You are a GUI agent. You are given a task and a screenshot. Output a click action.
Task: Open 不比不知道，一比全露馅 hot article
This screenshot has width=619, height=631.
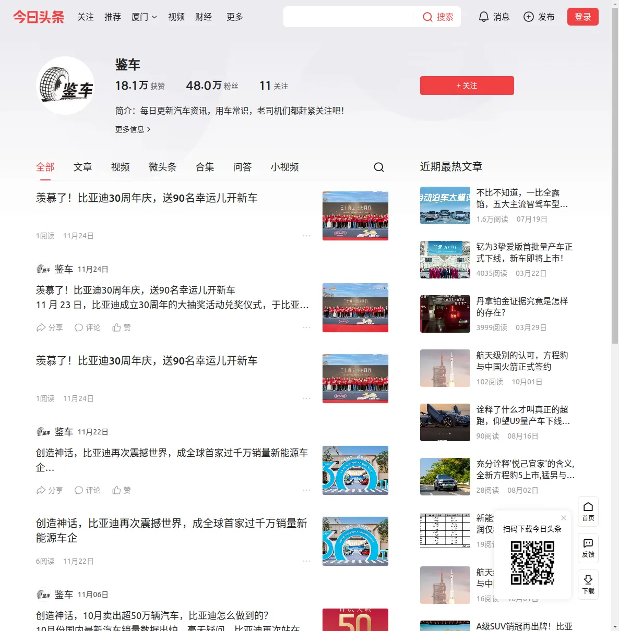coord(522,198)
